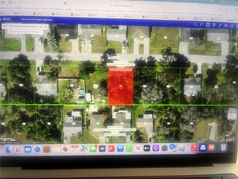Open the search magnifier tool in map toolbar
Viewport: 238px width, 179px height.
pos(196,24)
